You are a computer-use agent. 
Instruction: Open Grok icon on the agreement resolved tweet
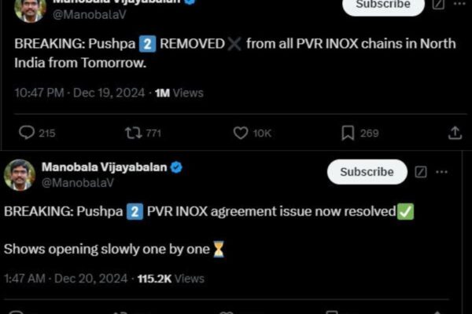(x=421, y=171)
